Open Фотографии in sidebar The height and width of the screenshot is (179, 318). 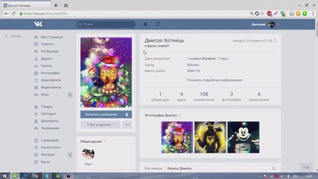pyautogui.click(x=50, y=73)
